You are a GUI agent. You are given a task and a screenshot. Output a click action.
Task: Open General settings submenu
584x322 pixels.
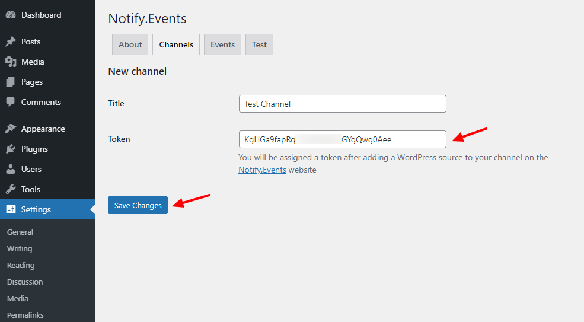pos(20,232)
